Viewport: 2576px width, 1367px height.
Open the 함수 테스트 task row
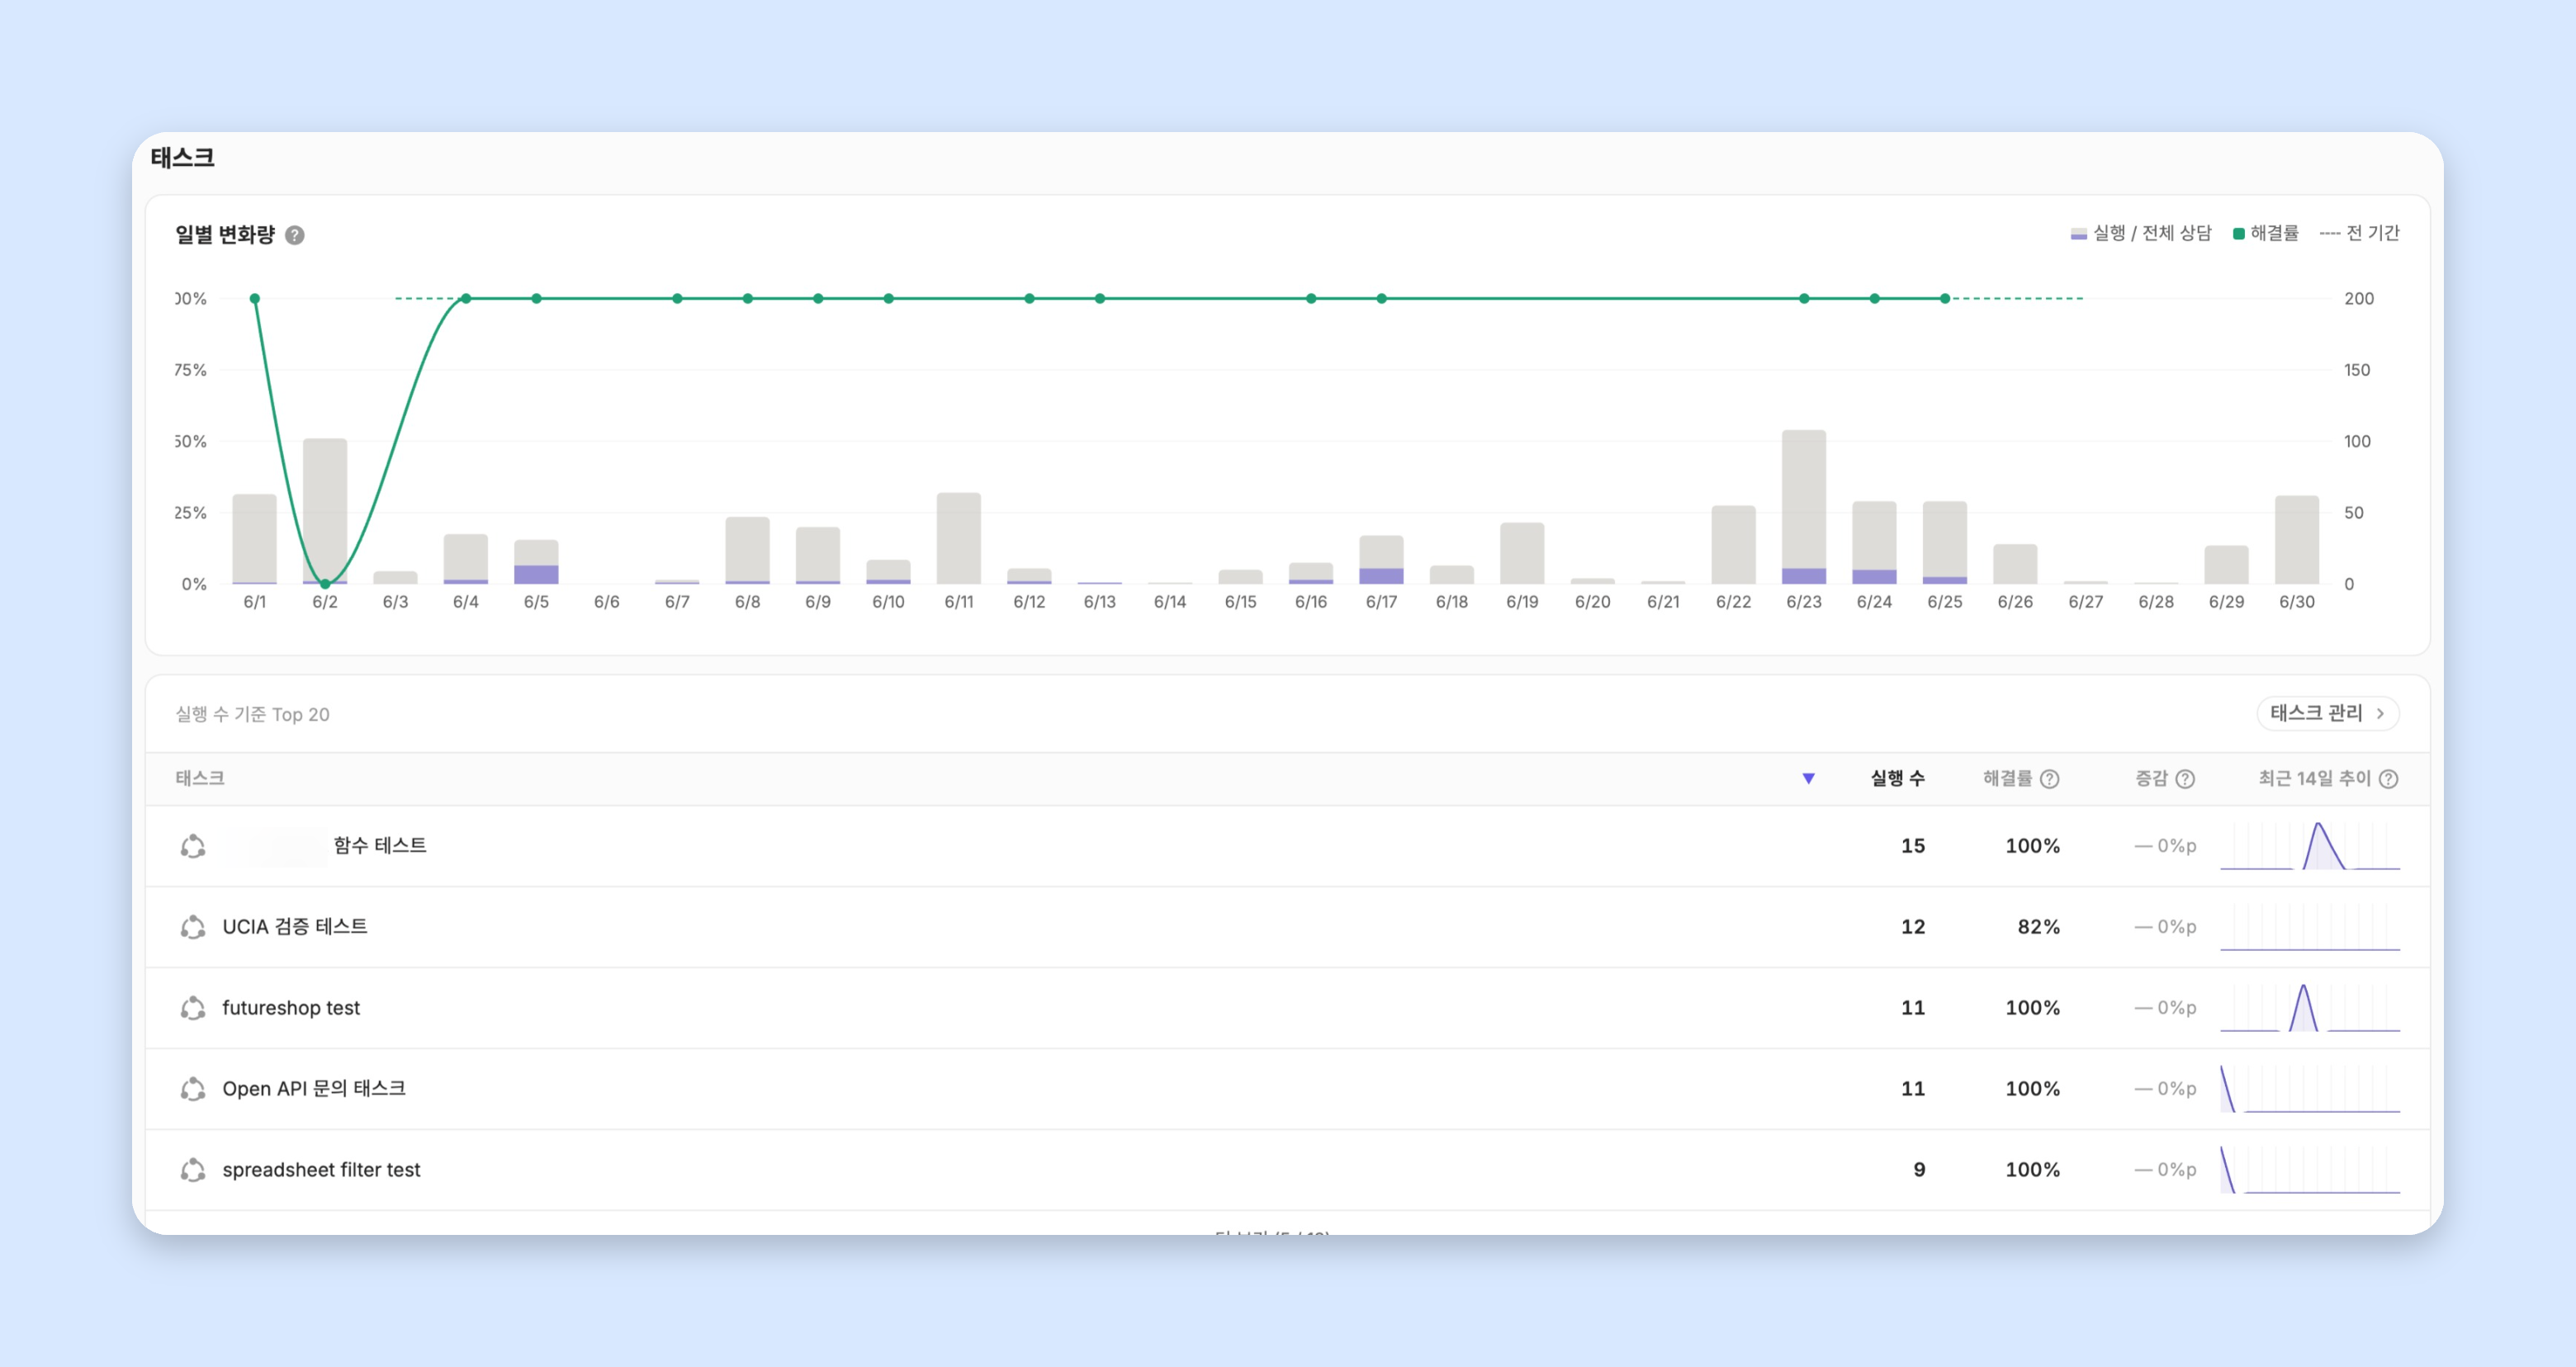pyautogui.click(x=1287, y=846)
